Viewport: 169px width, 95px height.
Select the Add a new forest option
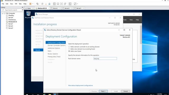(x=69, y=51)
